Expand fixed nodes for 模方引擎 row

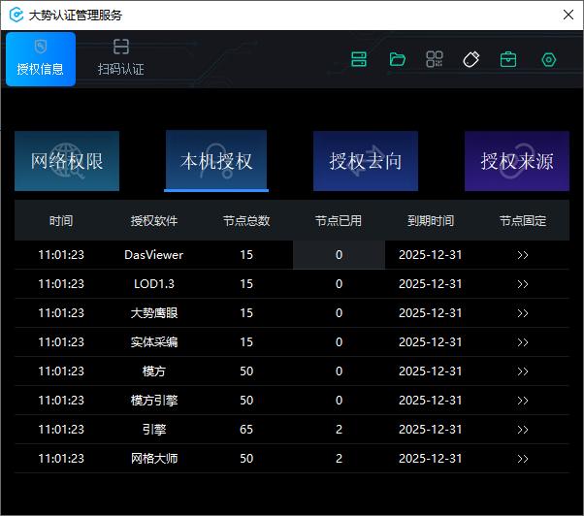pos(523,401)
